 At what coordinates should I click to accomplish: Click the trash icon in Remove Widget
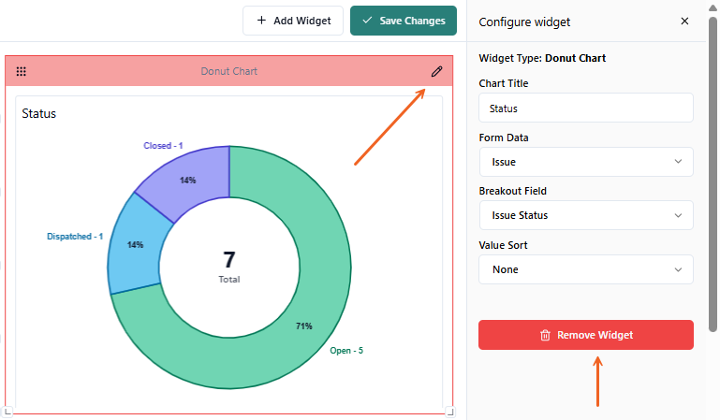(x=545, y=335)
